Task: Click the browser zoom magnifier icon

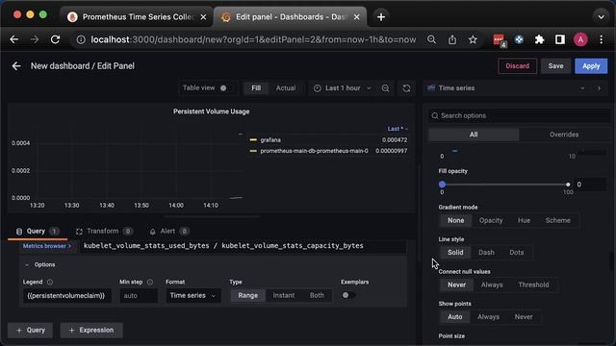Action: tap(431, 39)
